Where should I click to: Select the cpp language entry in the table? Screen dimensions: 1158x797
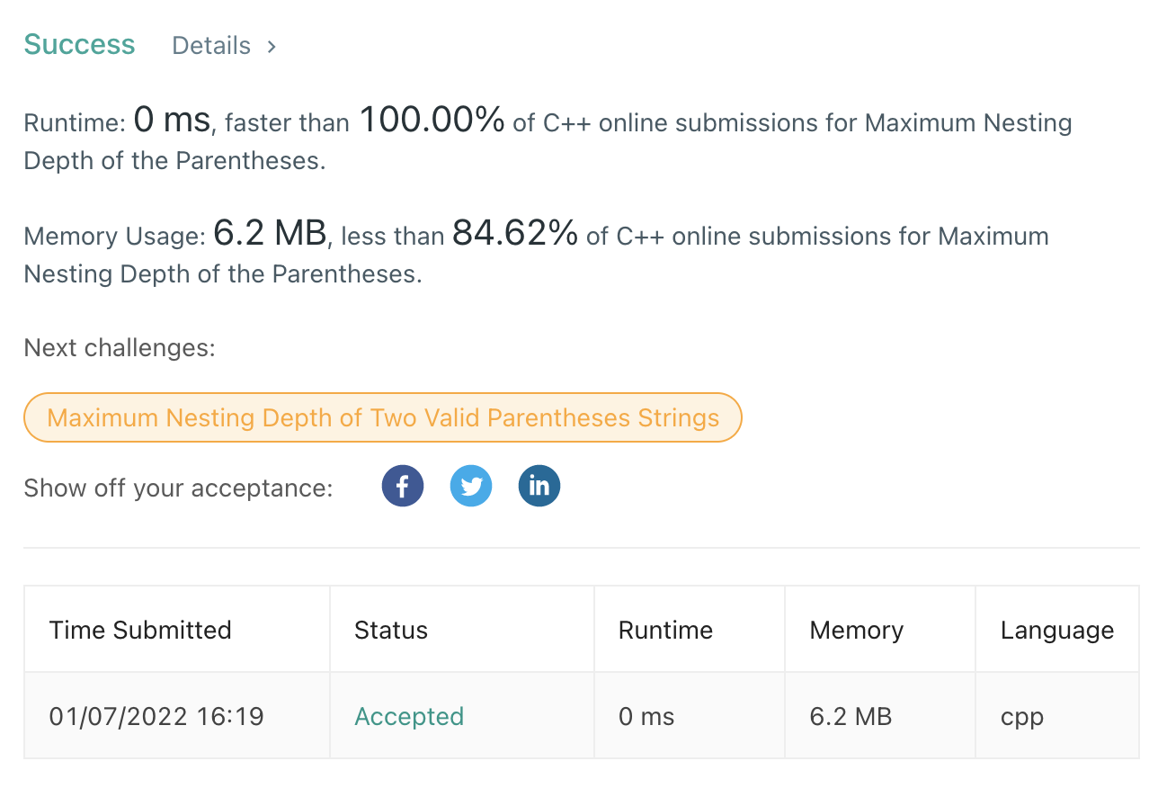tap(1021, 716)
